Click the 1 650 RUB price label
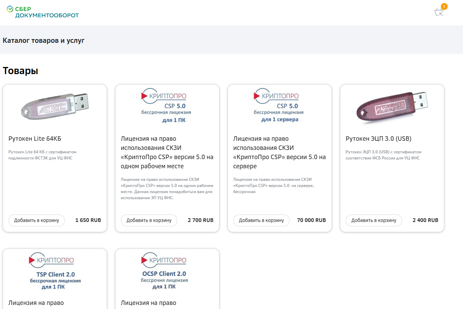The width and height of the screenshot is (463, 309). click(88, 220)
